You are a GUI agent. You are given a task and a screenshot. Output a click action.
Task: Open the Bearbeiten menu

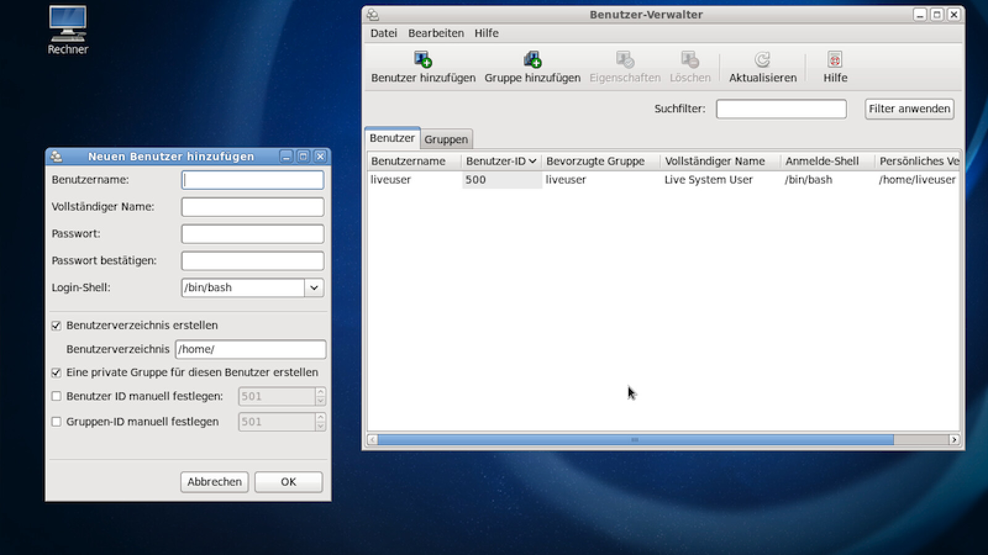436,33
